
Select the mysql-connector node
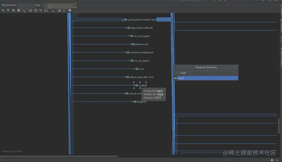click(134, 94)
